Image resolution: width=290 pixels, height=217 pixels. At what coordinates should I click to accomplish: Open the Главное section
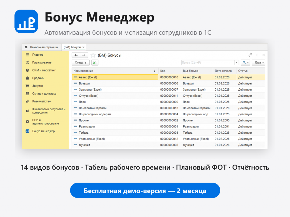[x=38, y=55]
